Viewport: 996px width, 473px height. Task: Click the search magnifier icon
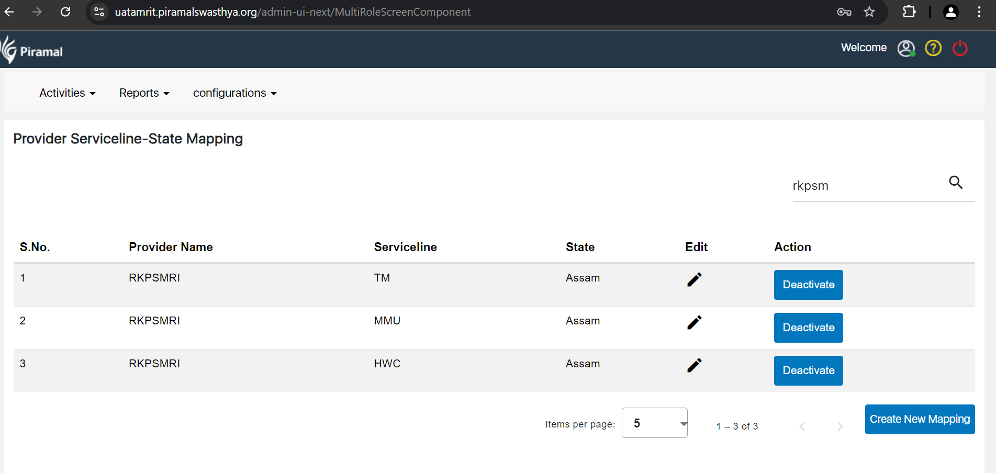[x=956, y=183]
